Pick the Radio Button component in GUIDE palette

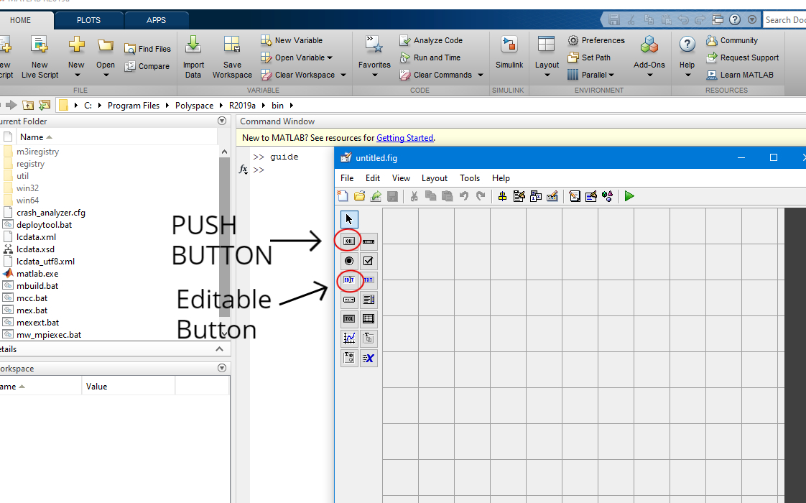pos(349,261)
